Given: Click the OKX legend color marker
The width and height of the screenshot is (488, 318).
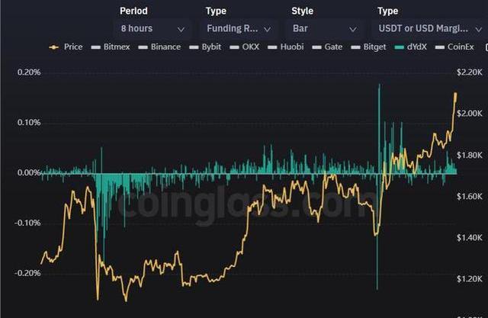Looking at the screenshot, I should point(238,47).
